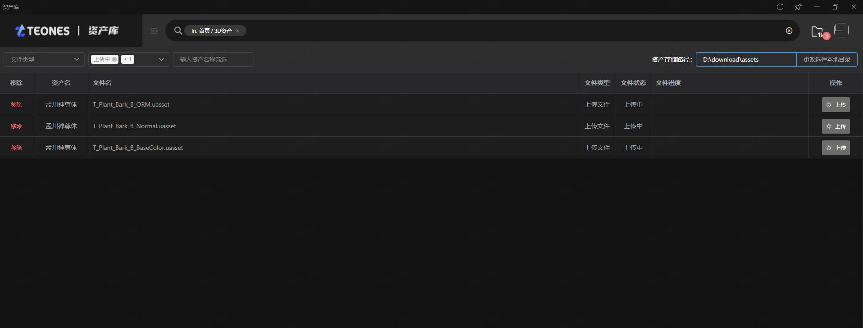863x328 pixels.
Task: Click the overlapping-squares window icon beside the transfer folder
Action: click(840, 30)
